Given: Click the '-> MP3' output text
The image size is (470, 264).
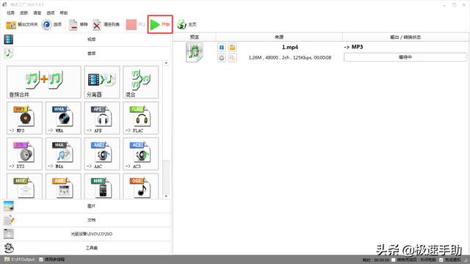Looking at the screenshot, I should (353, 47).
